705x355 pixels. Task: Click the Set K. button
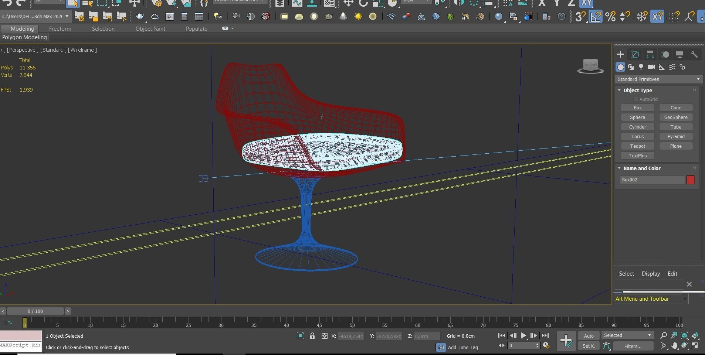point(589,346)
